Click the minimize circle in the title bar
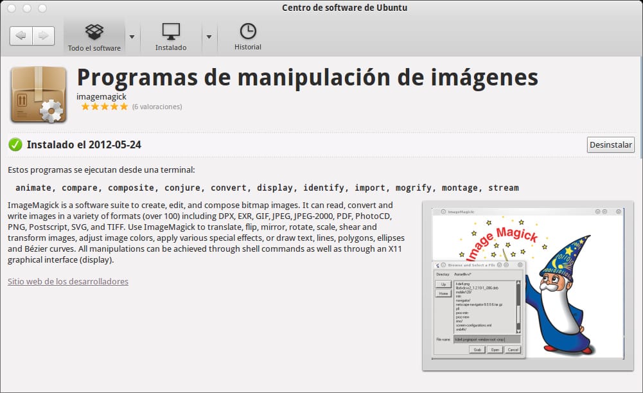Image resolution: width=643 pixels, height=393 pixels. pyautogui.click(x=27, y=8)
